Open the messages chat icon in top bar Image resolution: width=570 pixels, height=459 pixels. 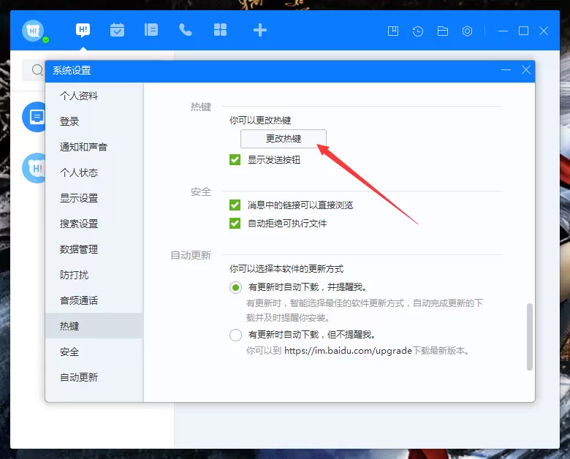pyautogui.click(x=83, y=30)
